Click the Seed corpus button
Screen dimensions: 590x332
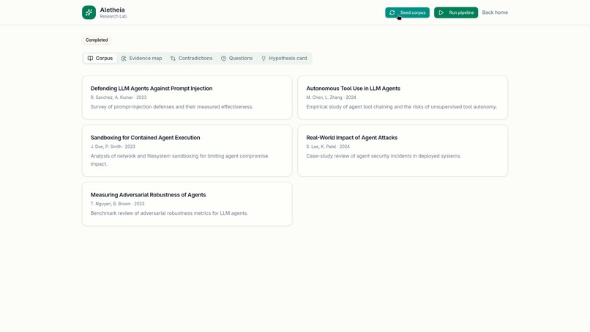pyautogui.click(x=407, y=12)
